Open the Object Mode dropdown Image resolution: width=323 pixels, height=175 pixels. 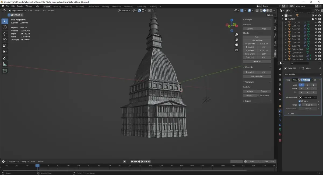click(x=17, y=10)
